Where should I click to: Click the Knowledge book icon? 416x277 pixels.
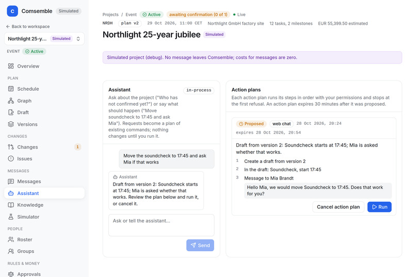click(x=11, y=205)
